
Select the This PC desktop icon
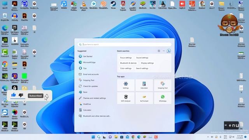point(5,5)
